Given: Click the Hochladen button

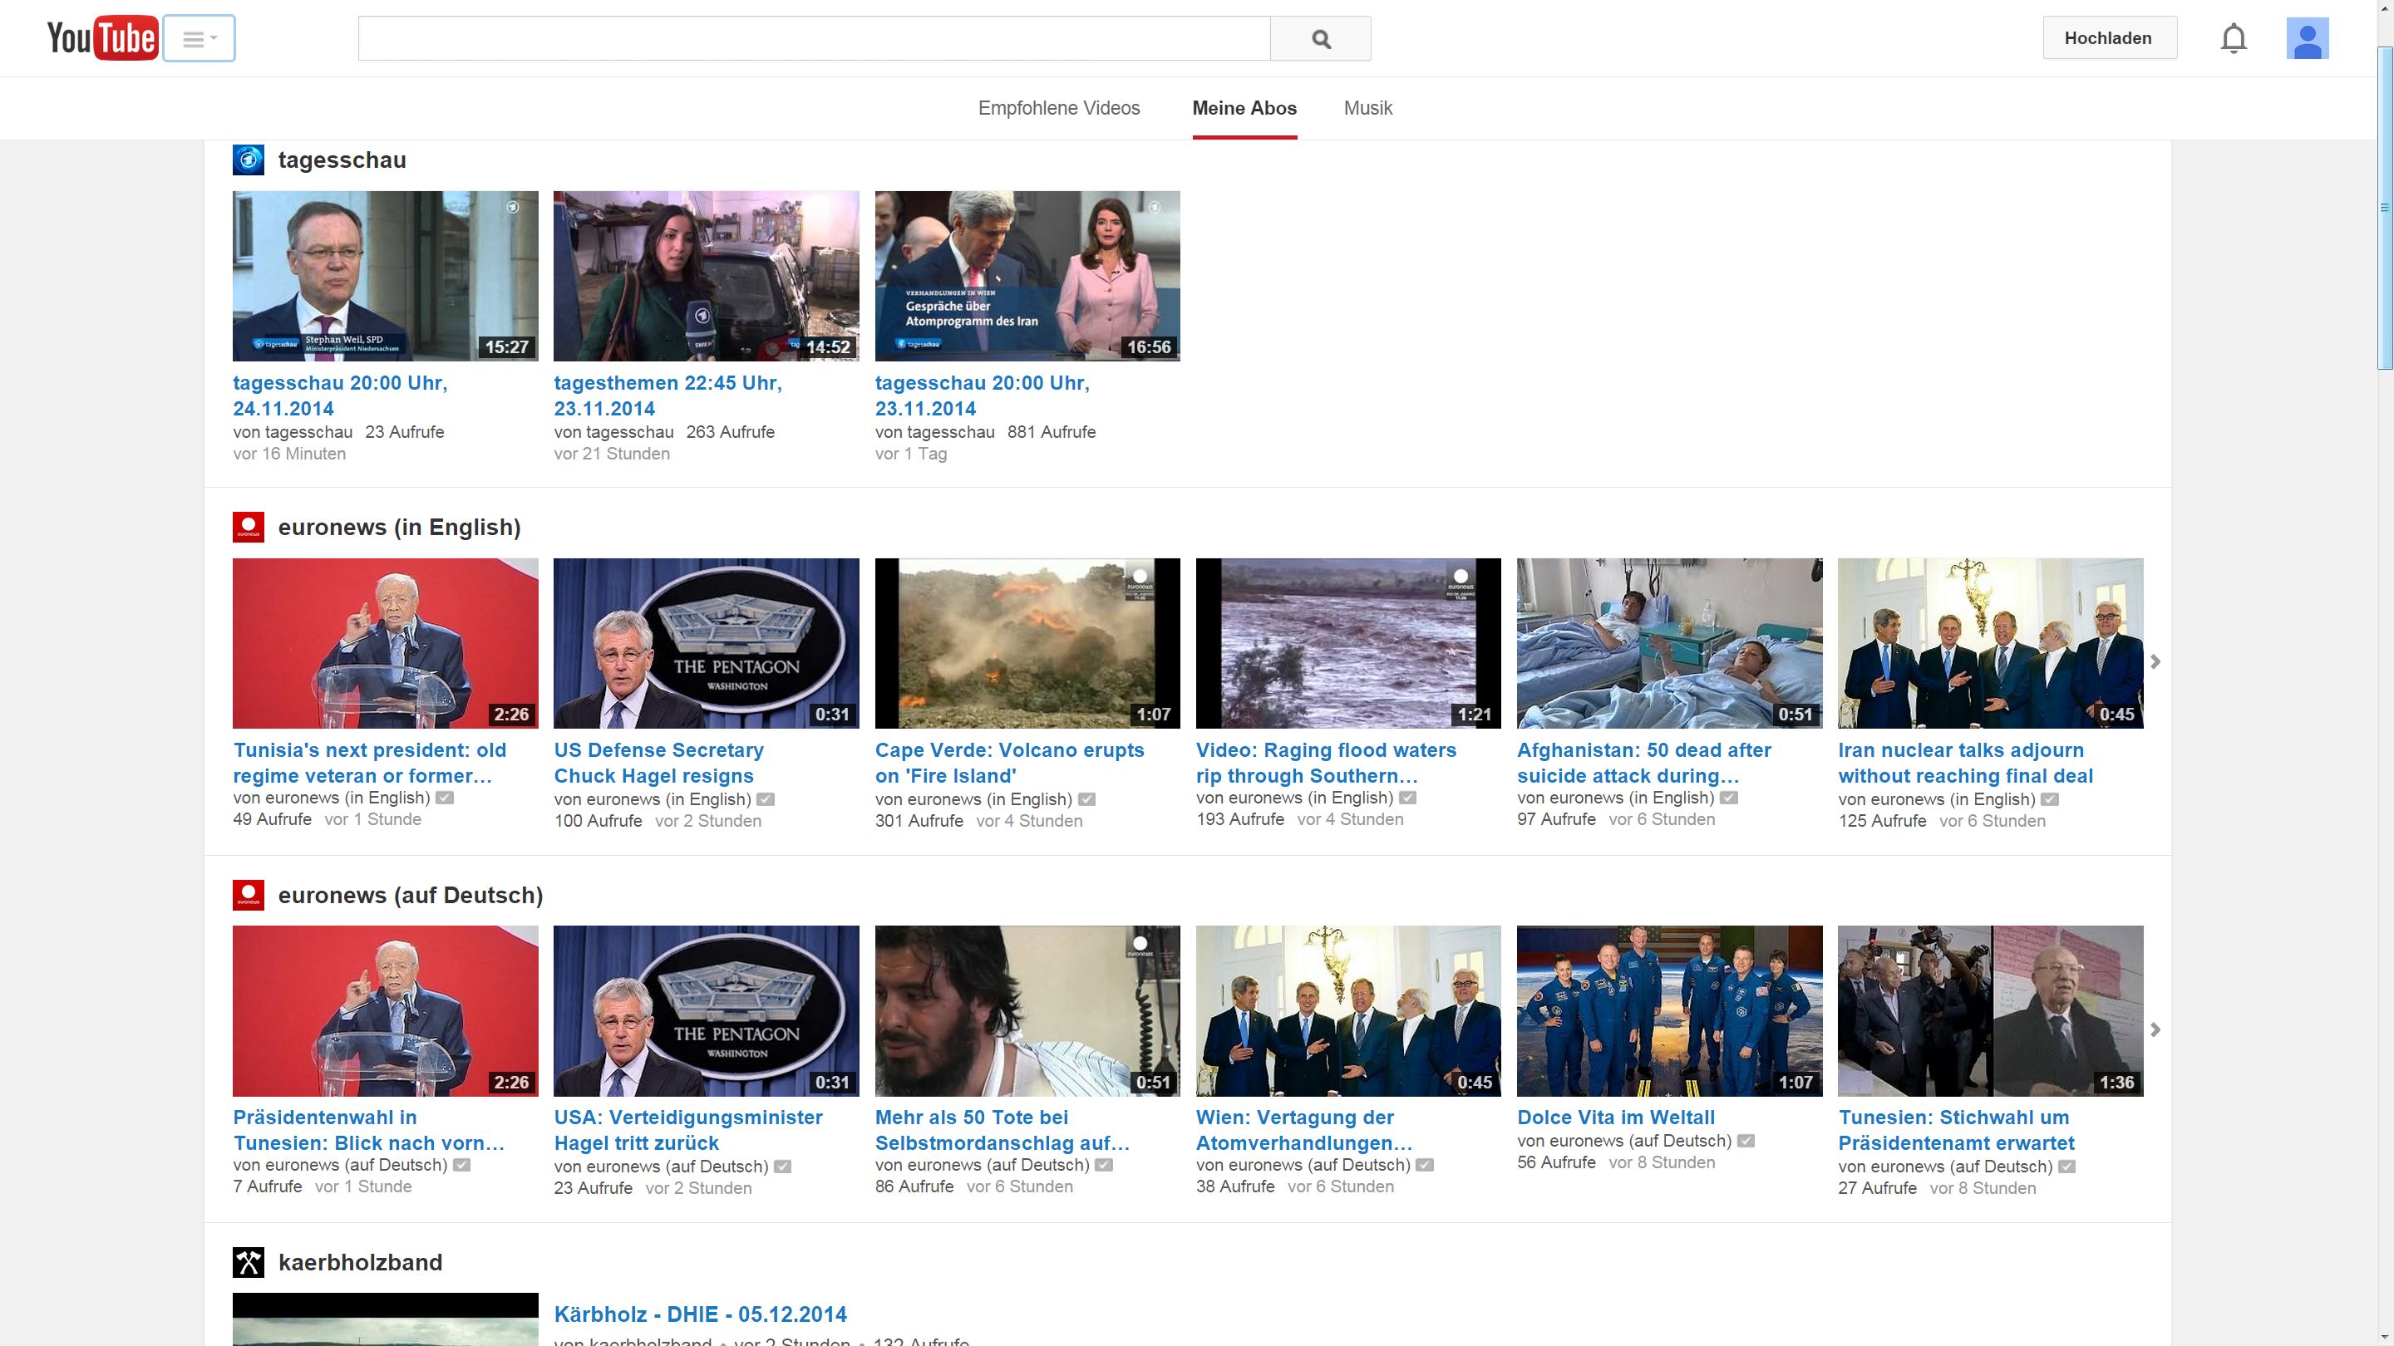Looking at the screenshot, I should (2109, 38).
